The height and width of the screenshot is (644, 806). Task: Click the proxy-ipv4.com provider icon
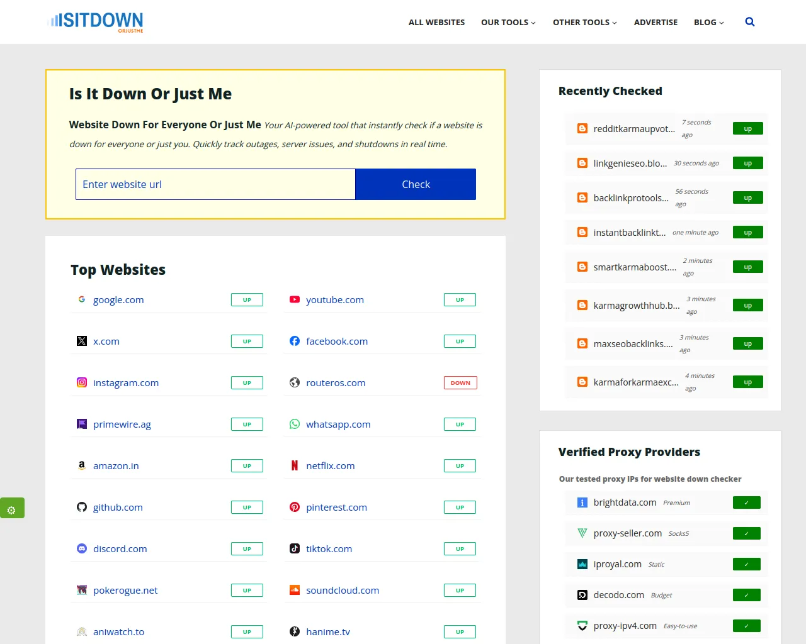click(x=582, y=626)
